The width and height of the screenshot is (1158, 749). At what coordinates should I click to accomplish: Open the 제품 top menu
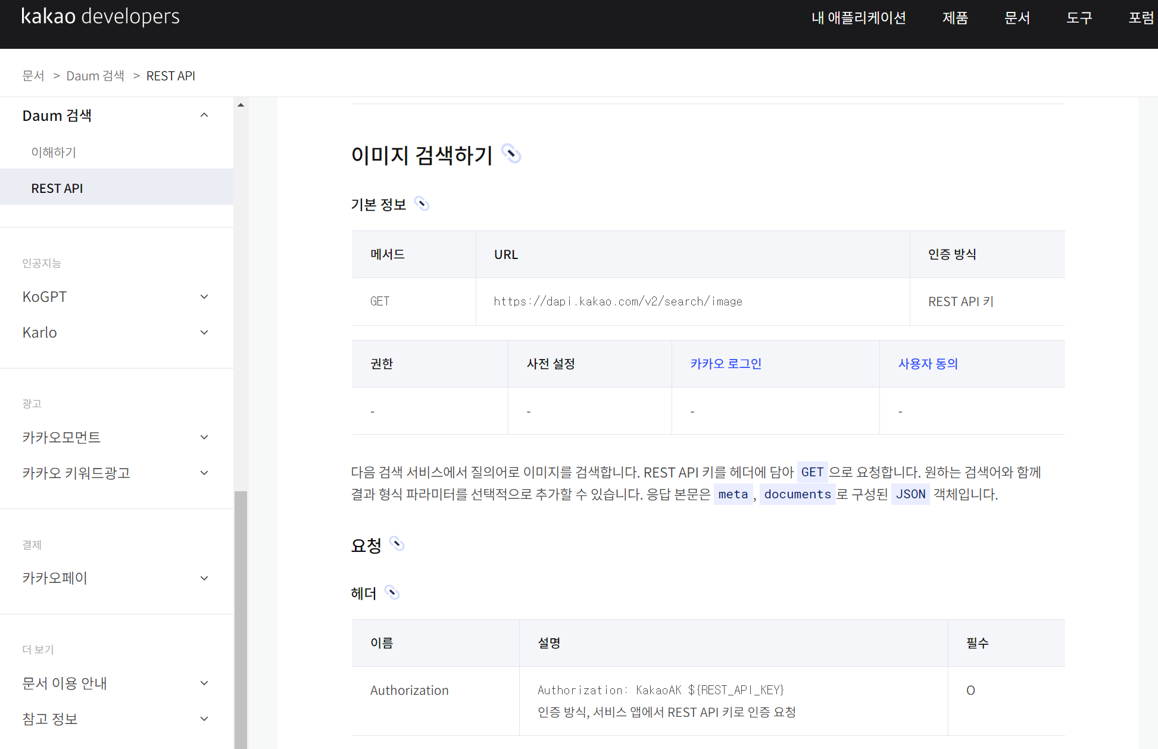coord(955,18)
